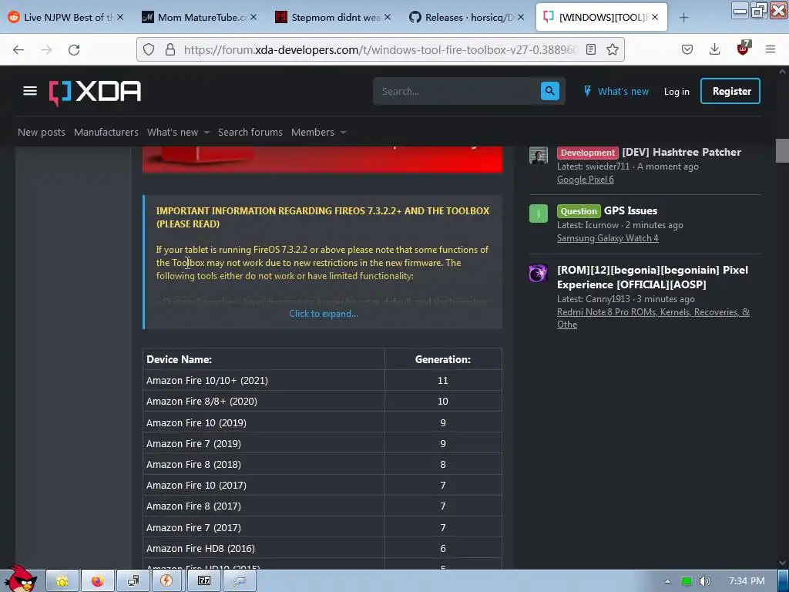This screenshot has height=592, width=789.
Task: Open Canny1913 avatar beside Pixel Experience
Action: click(x=539, y=273)
